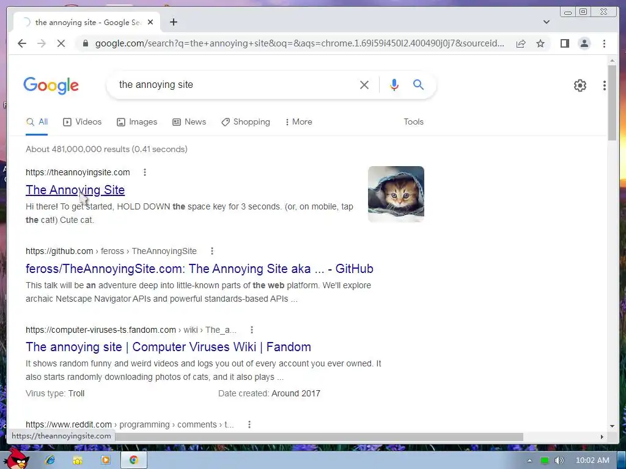Click the Chrome address bar URL
Viewport: 626px width, 469px height.
tap(300, 43)
